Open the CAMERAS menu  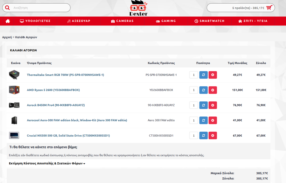click(122, 21)
